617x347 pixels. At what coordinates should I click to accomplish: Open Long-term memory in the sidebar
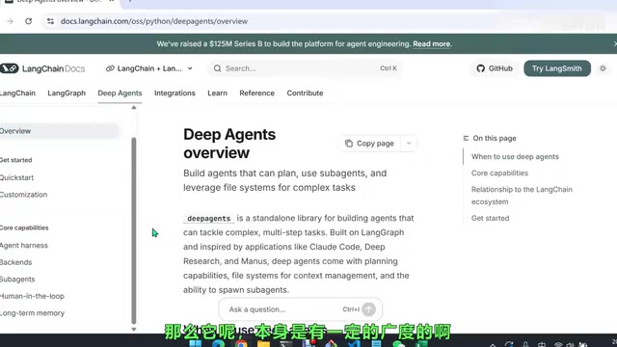coord(32,313)
